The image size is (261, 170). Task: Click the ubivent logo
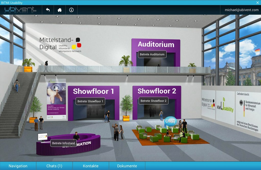pyautogui.click(x=20, y=10)
